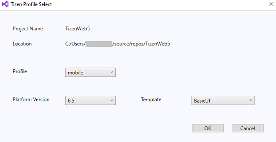This screenshot has height=142, width=276.
Task: Click the Location label
Action: coord(22,43)
